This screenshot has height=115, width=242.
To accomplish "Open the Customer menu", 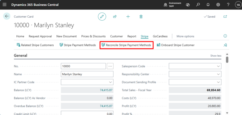I will (117, 36).
